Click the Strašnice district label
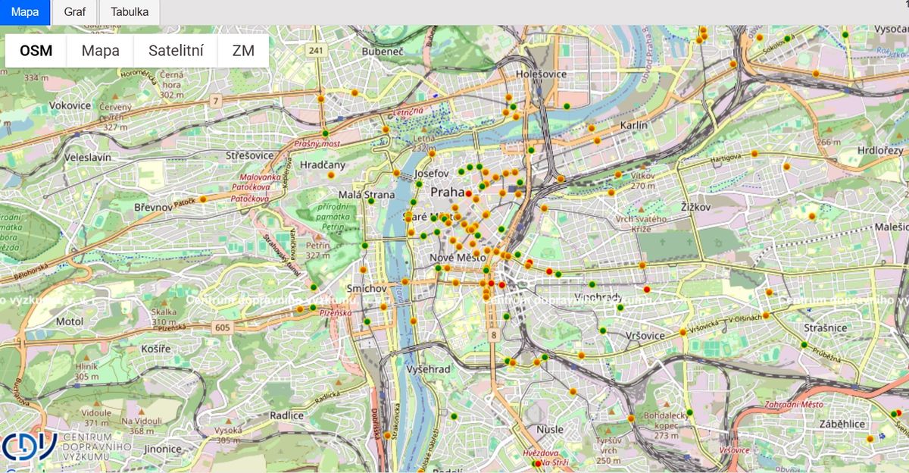This screenshot has height=473, width=909. tap(825, 327)
